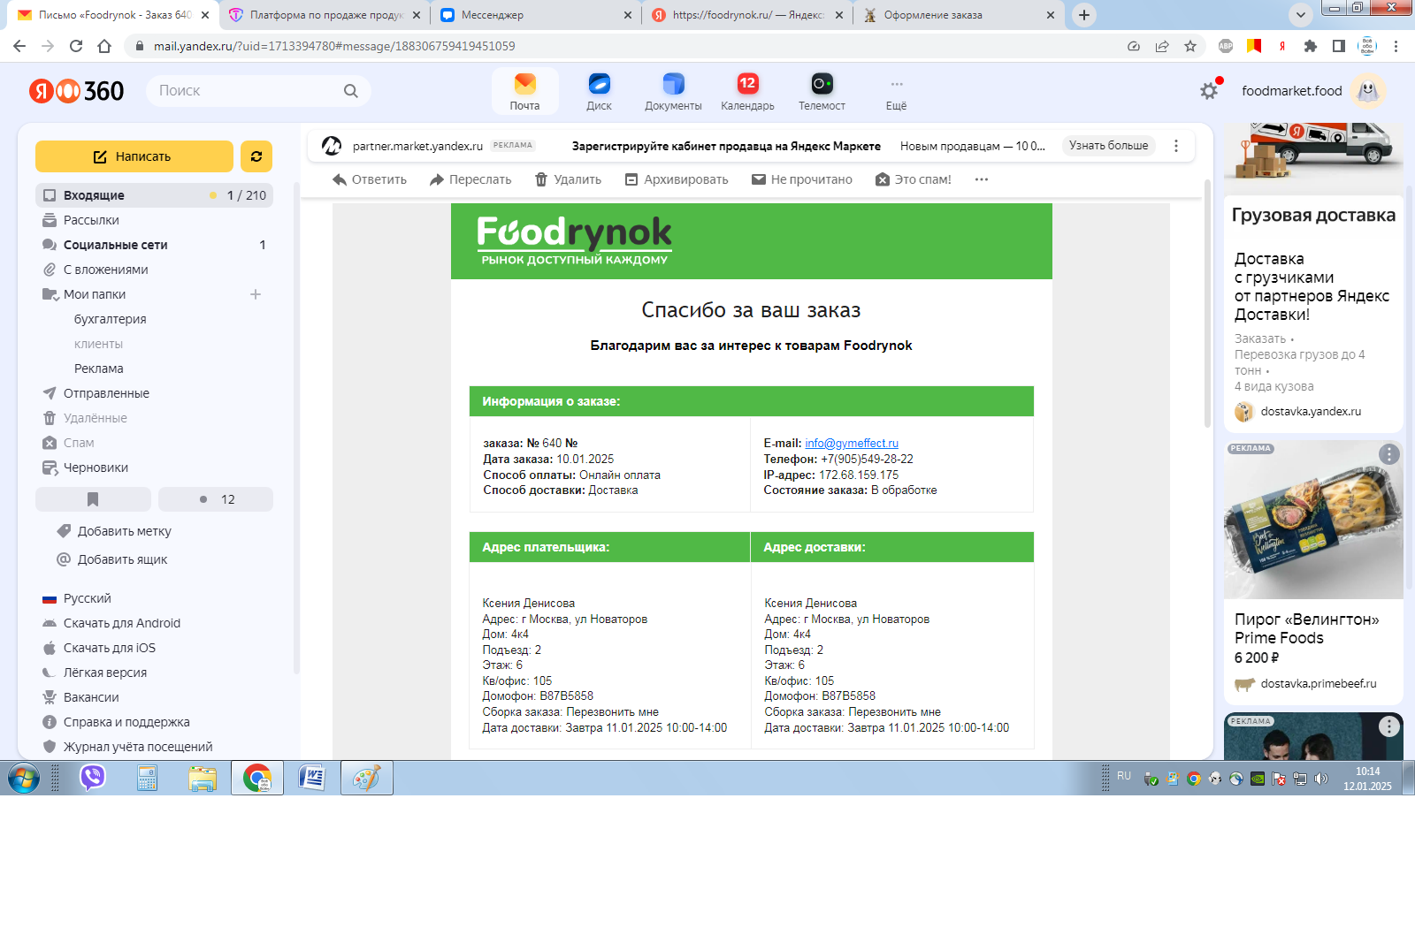Reload the page in Chrome
This screenshot has width=1415, height=935.
76,46
